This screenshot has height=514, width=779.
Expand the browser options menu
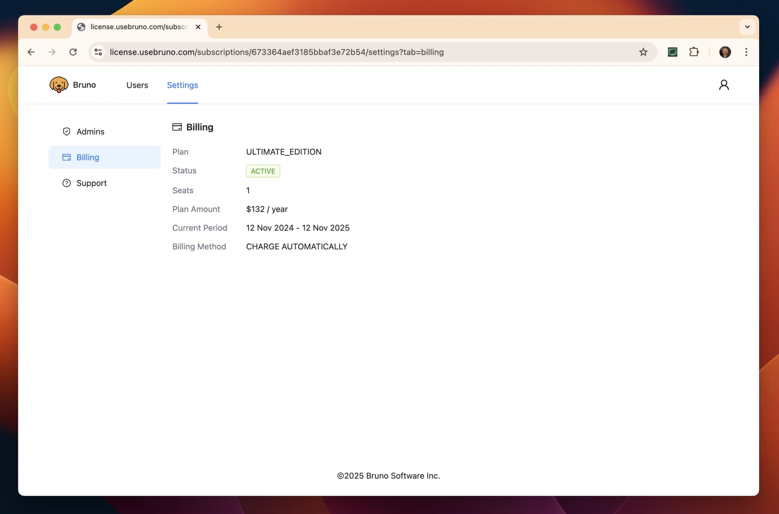[746, 52]
